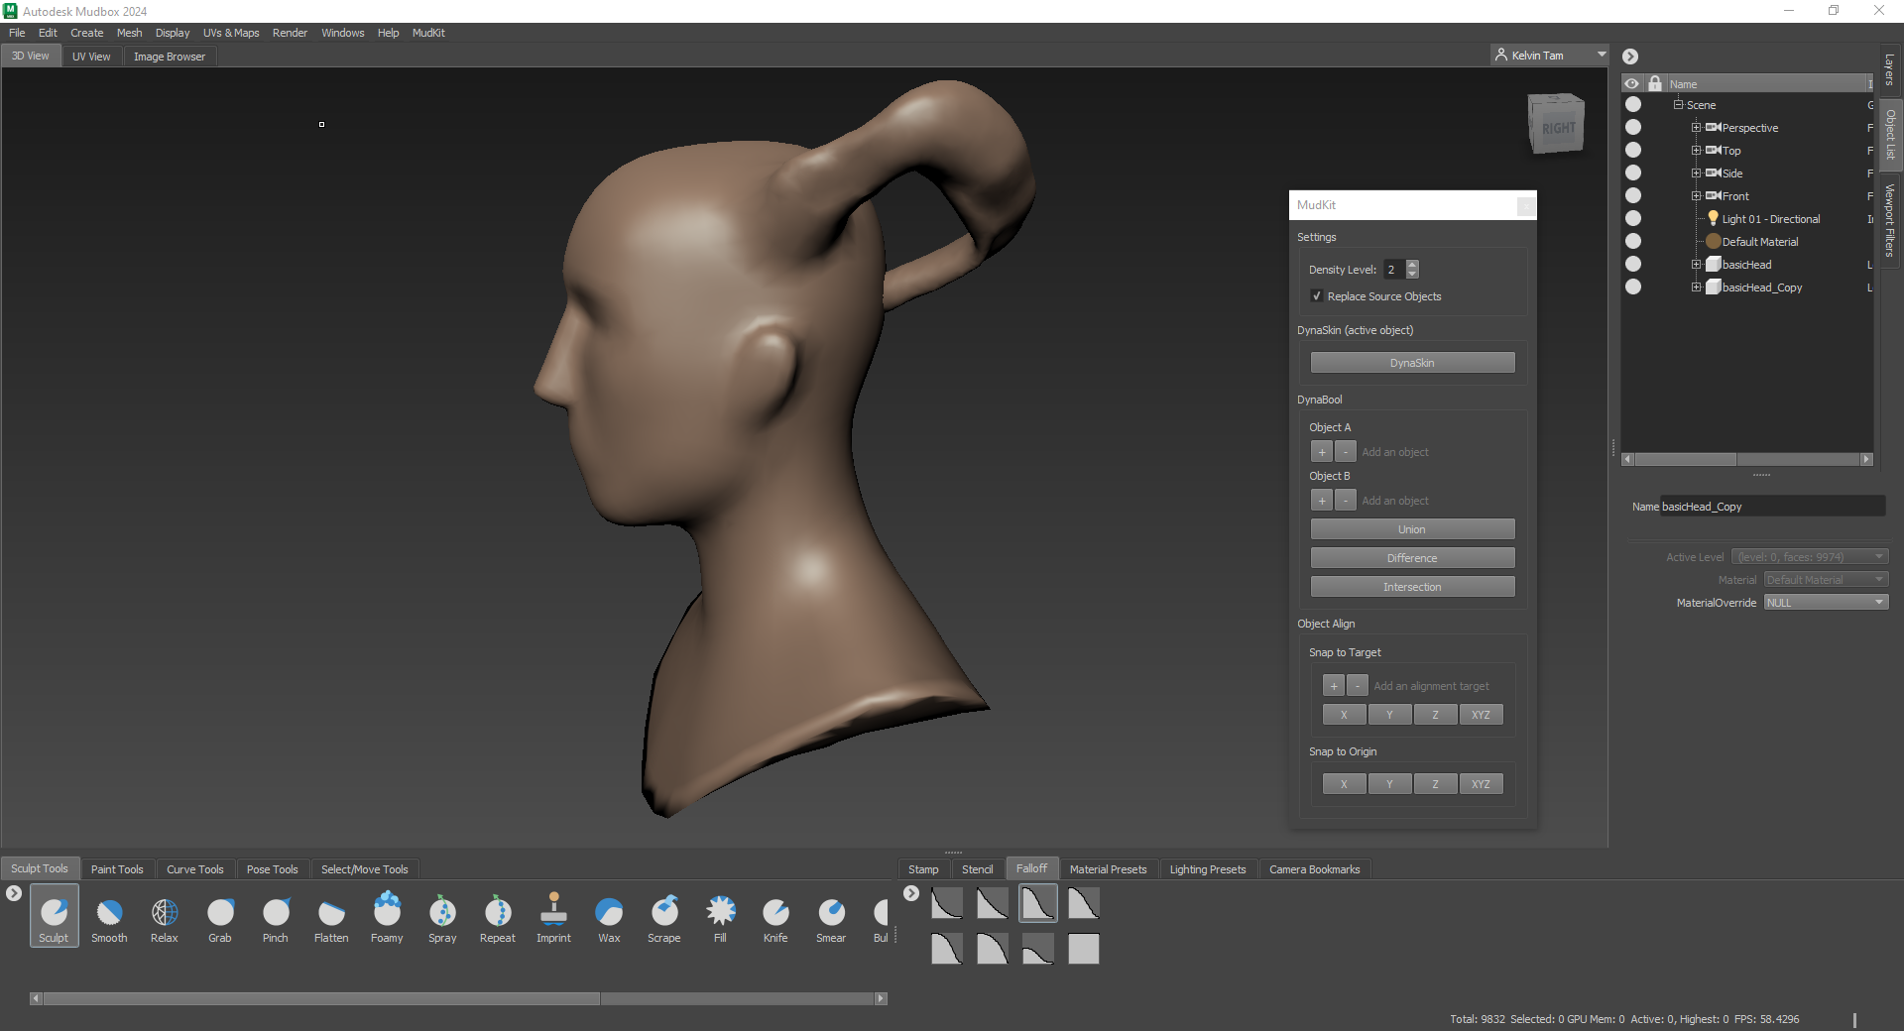Select the Flatten tool

click(331, 913)
